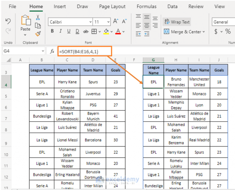Screen dimensions: 235x190
Task: Open font size 11 dropdown
Action: tap(108, 22)
